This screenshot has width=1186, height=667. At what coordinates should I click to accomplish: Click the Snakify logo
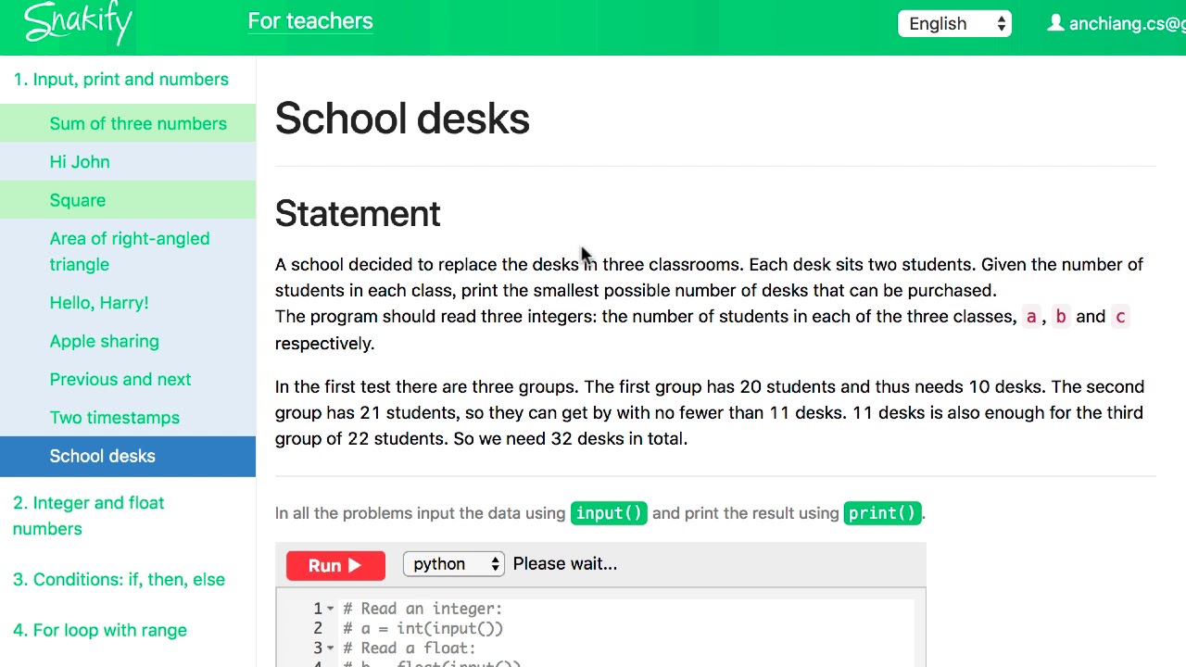[78, 22]
